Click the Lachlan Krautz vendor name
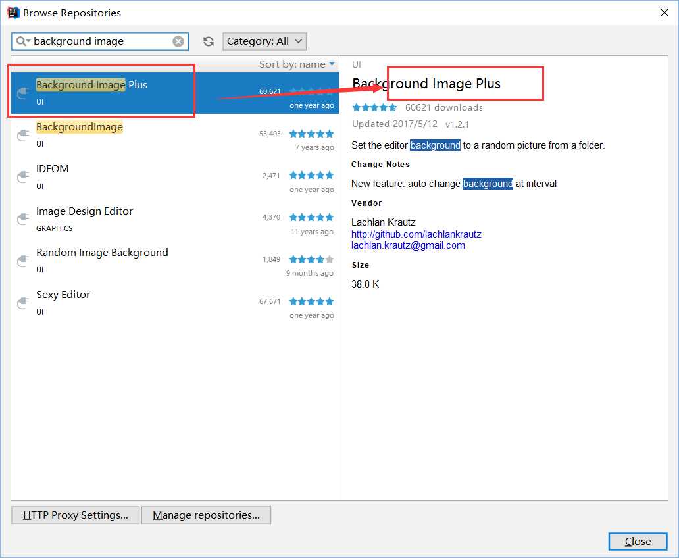679x558 pixels. (x=383, y=222)
